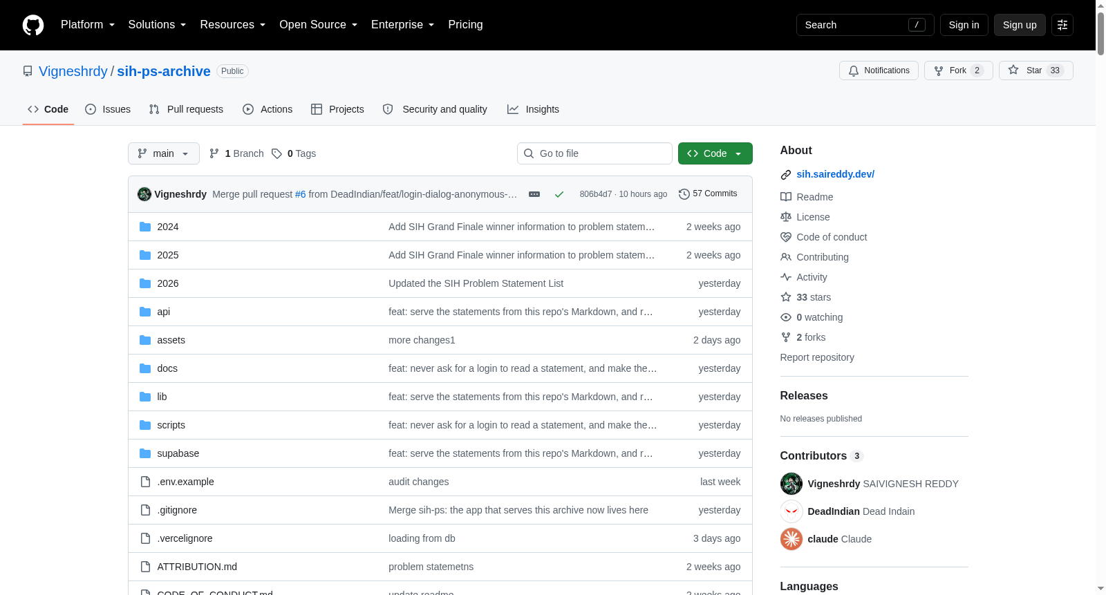1106x595 pixels.
Task: Open the sih.saireddy.dev website link
Action: [x=836, y=174]
